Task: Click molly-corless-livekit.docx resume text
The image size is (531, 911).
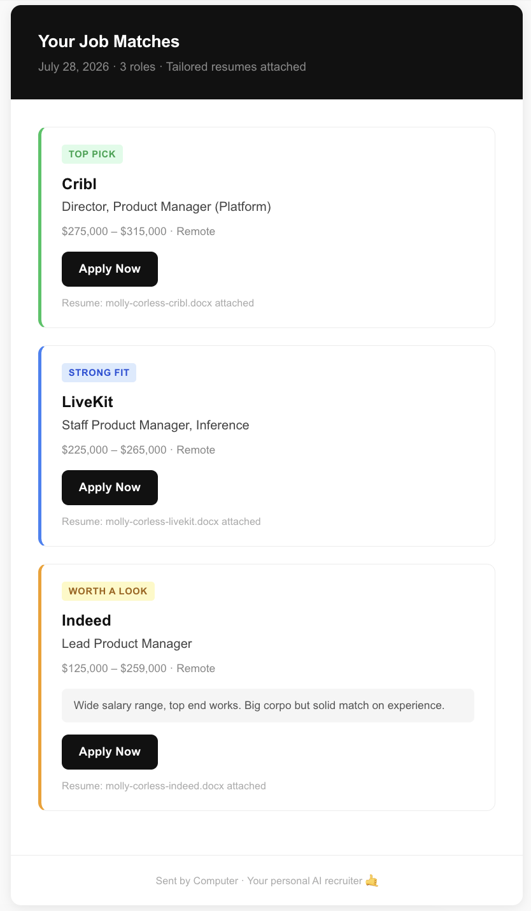Action: click(x=162, y=522)
